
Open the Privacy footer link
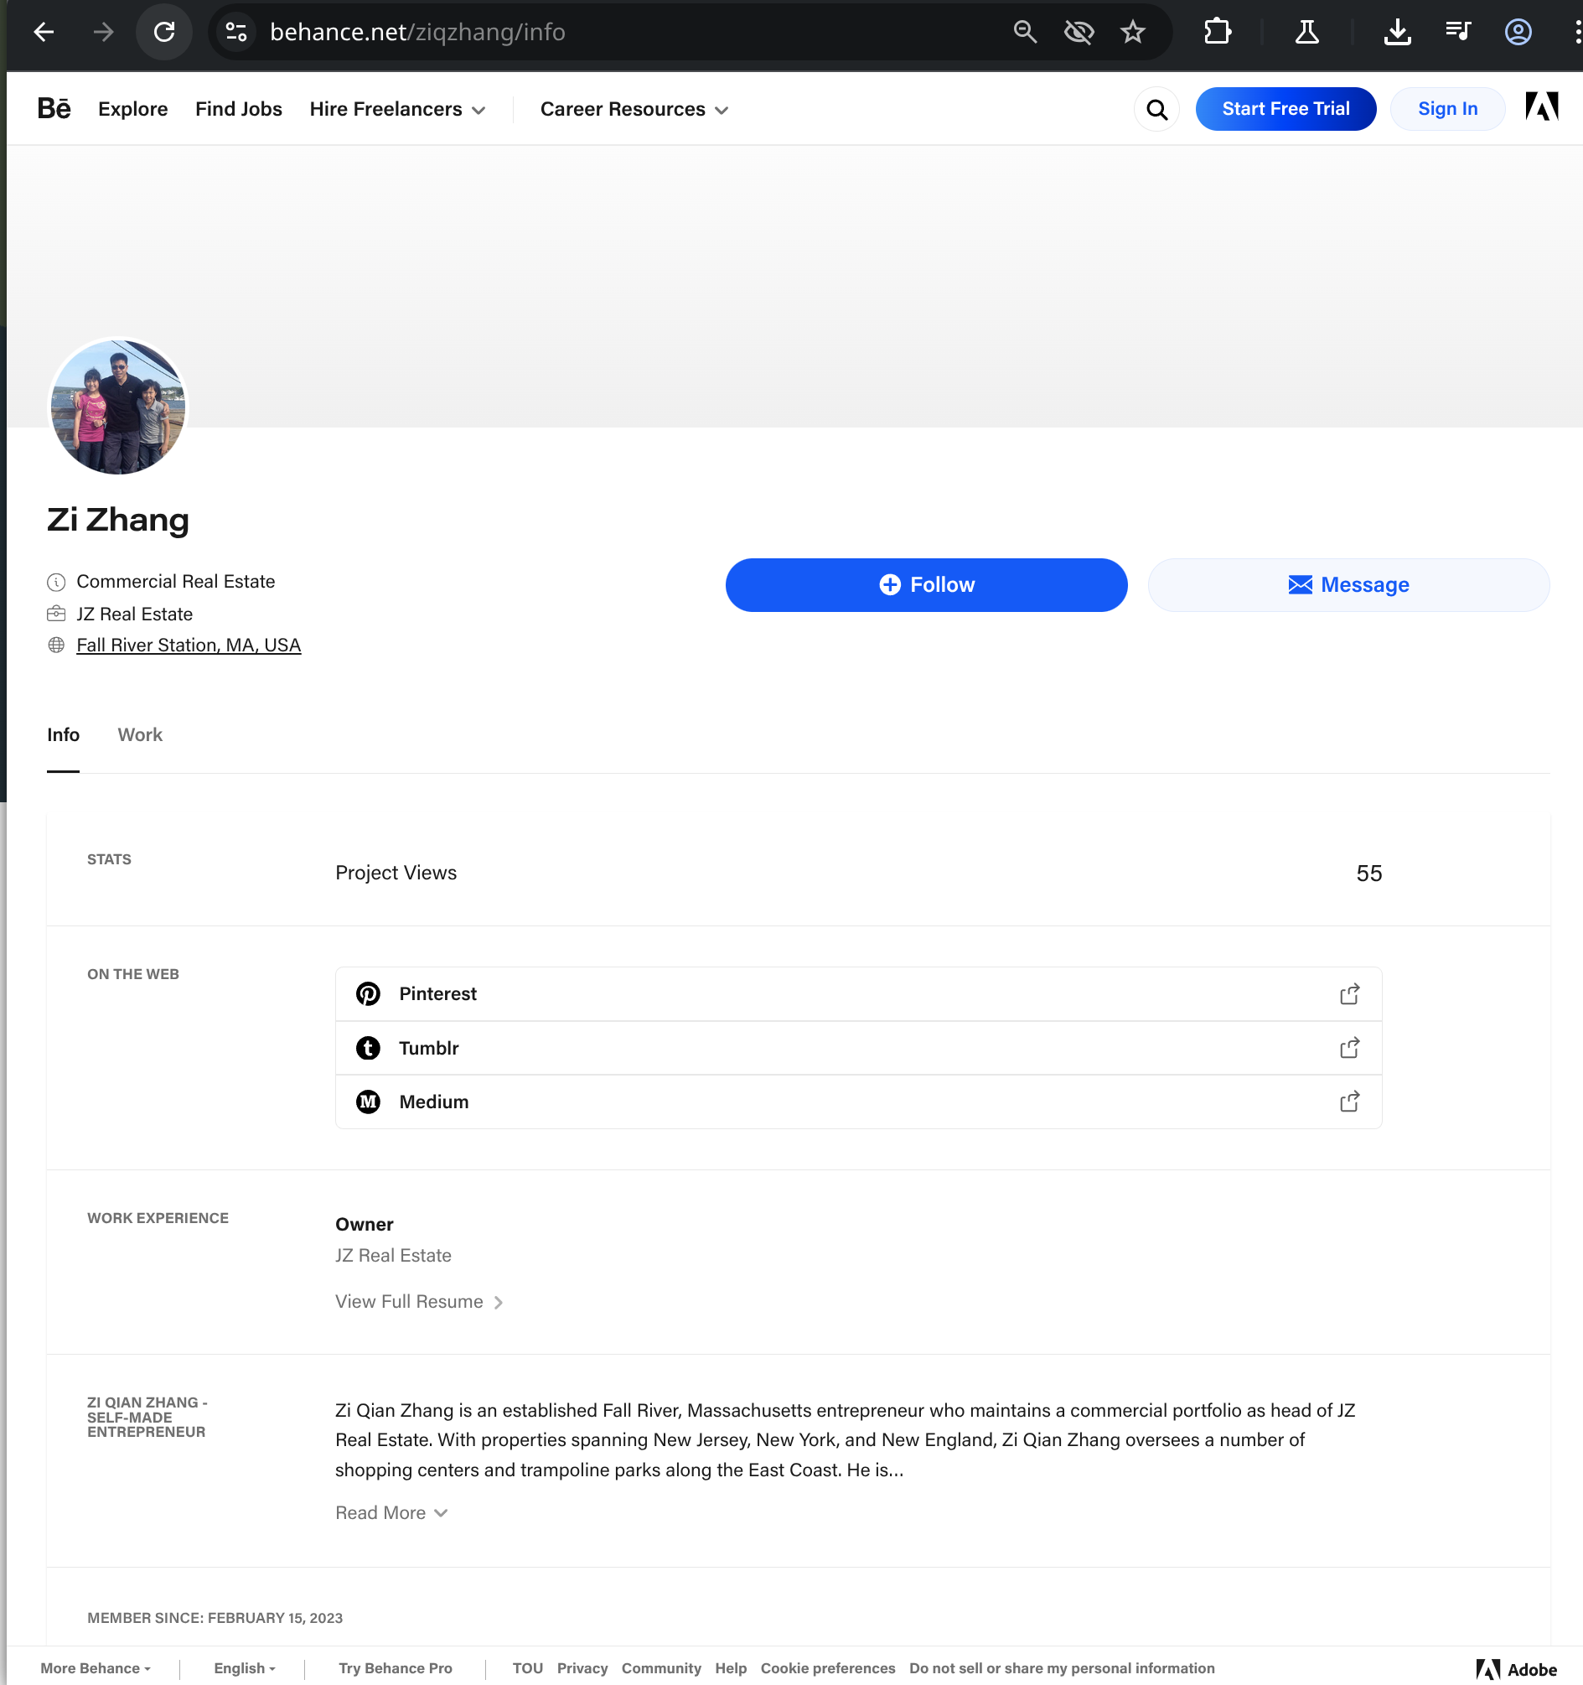(582, 1668)
